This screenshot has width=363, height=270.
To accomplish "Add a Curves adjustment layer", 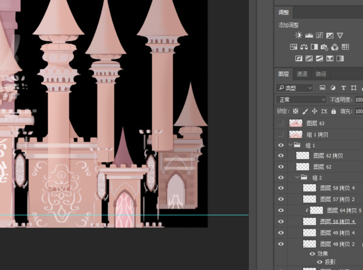I will [x=319, y=35].
